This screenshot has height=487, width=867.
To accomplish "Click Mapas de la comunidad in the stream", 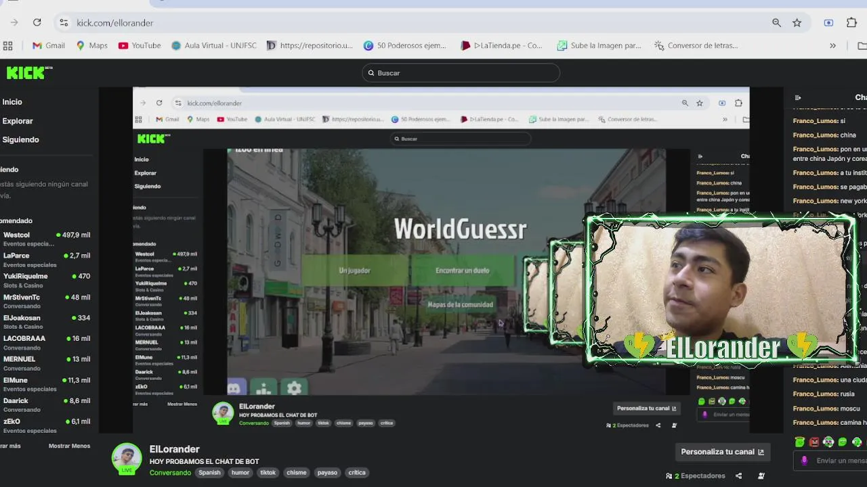I will pyautogui.click(x=460, y=304).
